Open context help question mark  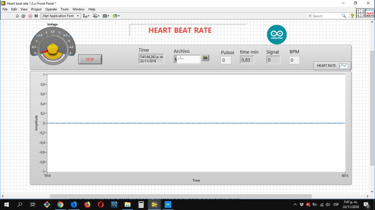coord(352,16)
